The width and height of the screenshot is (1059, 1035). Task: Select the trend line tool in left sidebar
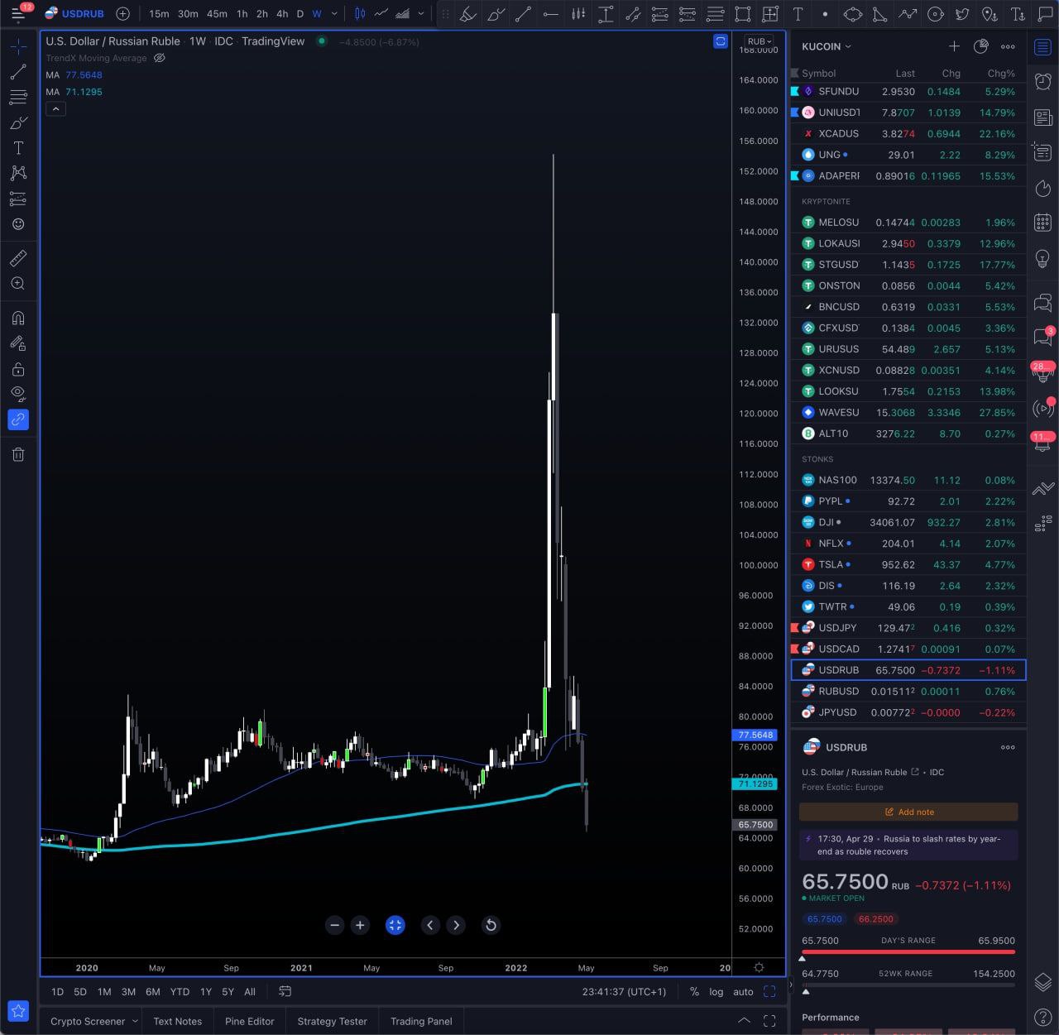[x=18, y=72]
